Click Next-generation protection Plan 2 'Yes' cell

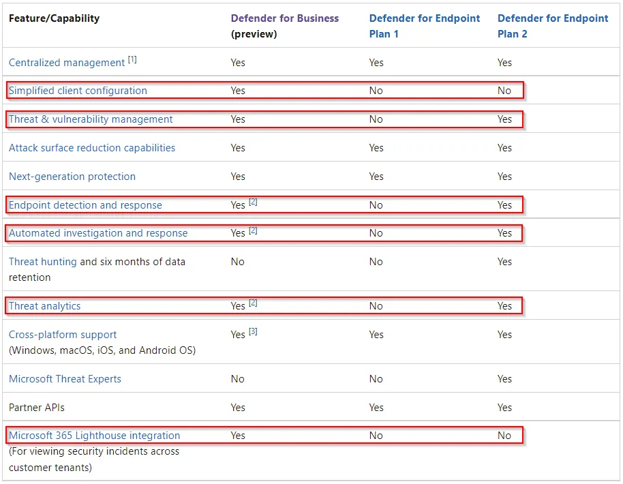tap(504, 177)
